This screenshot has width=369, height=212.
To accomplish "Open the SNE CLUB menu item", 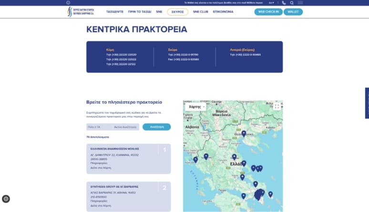I will 201,12.
